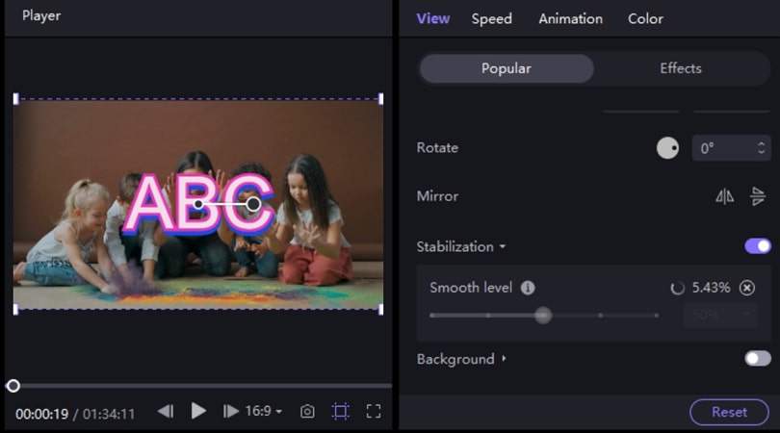Click the Player panel title
780x433 pixels.
pyautogui.click(x=41, y=15)
